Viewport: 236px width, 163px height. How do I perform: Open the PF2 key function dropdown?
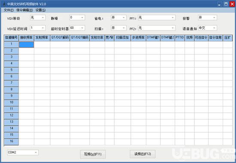tap(157, 28)
